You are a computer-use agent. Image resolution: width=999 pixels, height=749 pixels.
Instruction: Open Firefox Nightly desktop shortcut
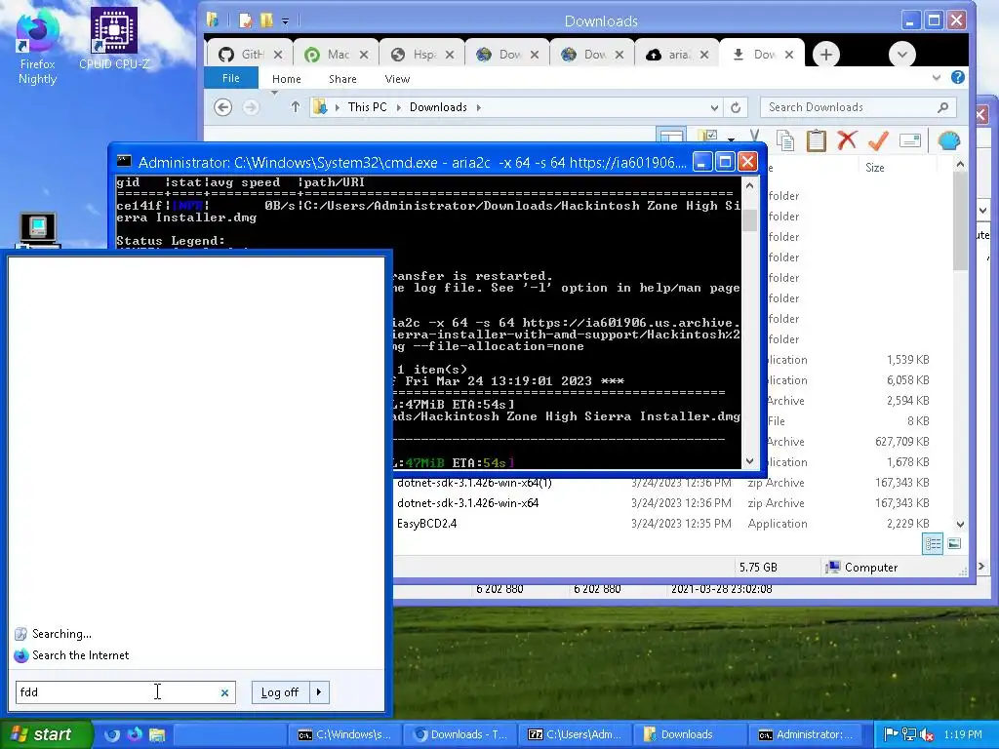(37, 48)
